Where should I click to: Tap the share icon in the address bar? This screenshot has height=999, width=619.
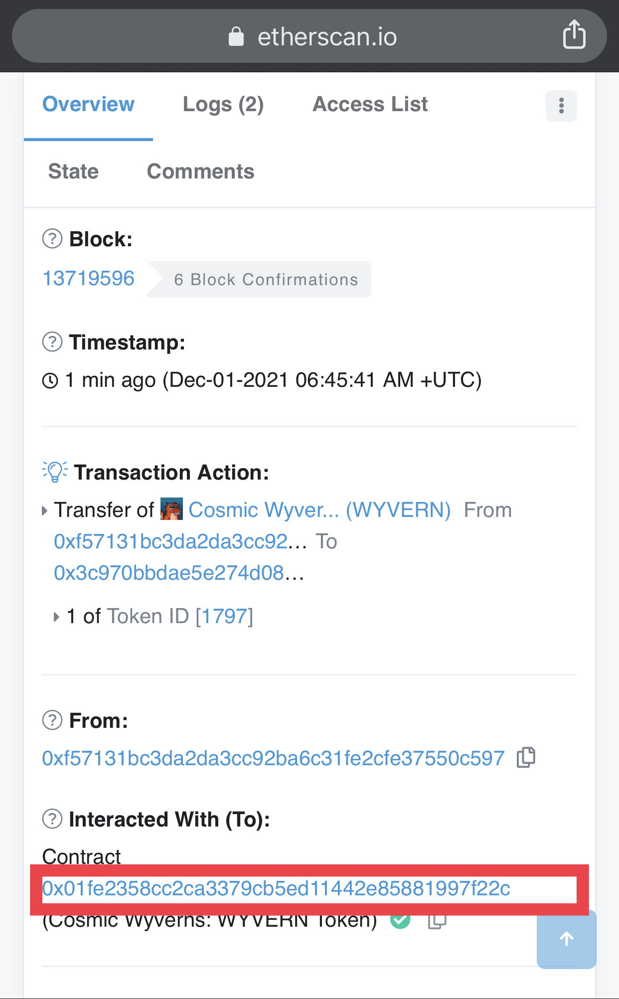[574, 34]
